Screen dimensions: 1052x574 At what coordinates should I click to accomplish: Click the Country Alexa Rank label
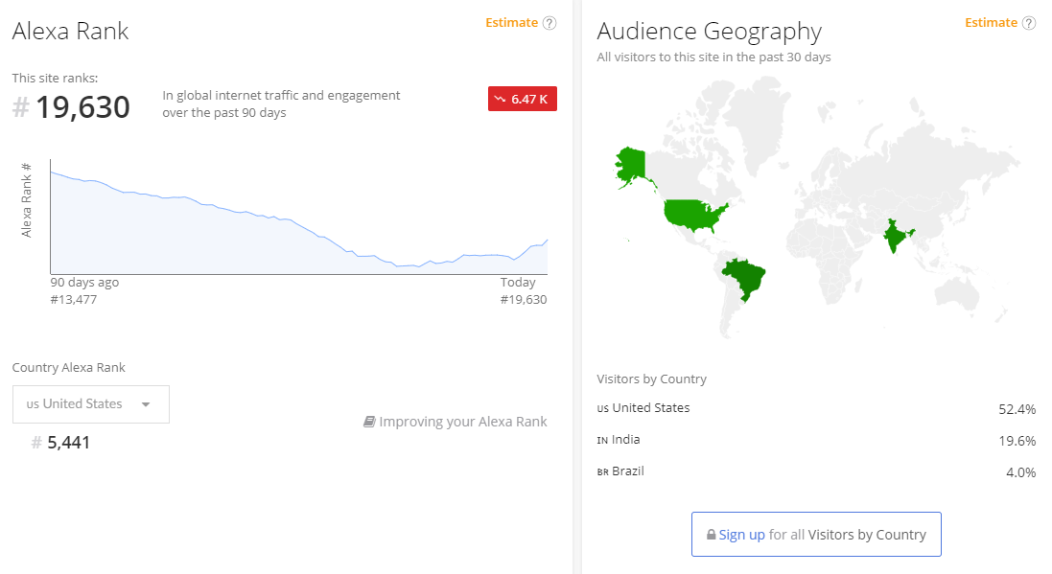(x=68, y=367)
